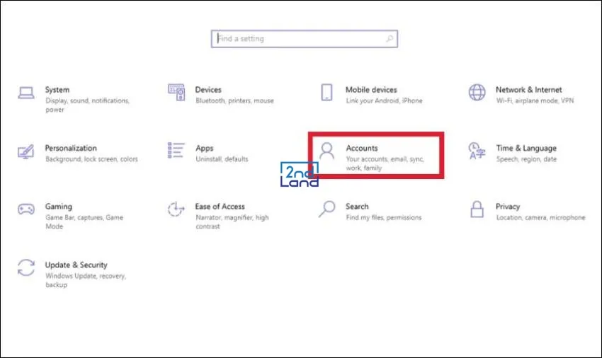The image size is (602, 358).
Task: Open Privacy settings title
Action: pos(508,207)
